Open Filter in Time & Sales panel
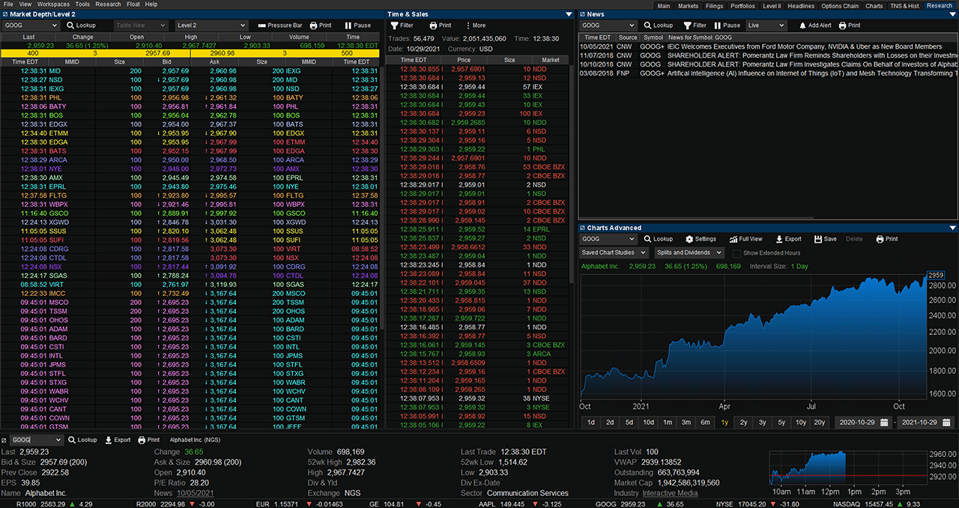Image resolution: width=959 pixels, height=508 pixels. click(x=402, y=25)
